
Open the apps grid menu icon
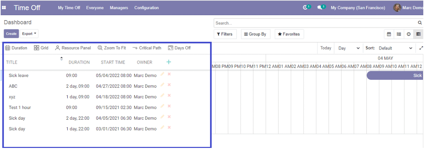coord(4,8)
